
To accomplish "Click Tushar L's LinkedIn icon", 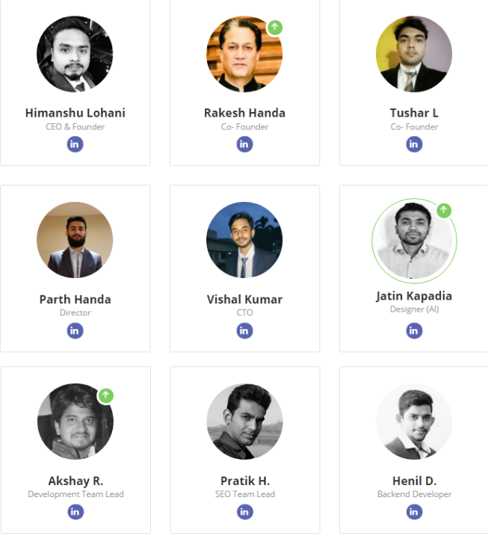I will 414,144.
